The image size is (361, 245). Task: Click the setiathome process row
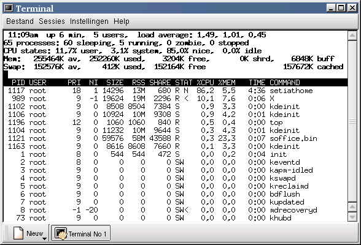(x=176, y=91)
